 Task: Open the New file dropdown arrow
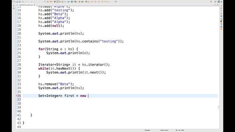[15, 1]
